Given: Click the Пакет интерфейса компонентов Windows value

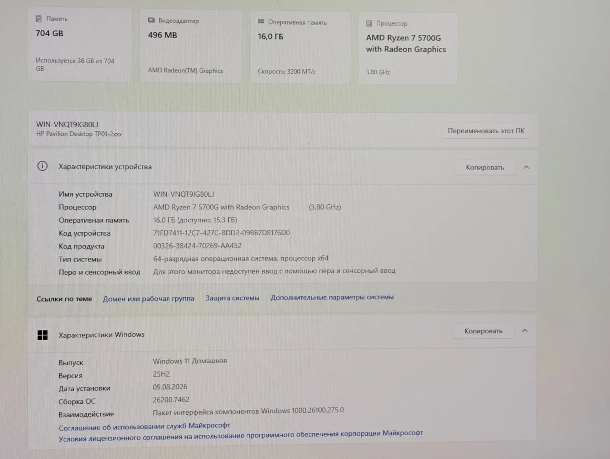Looking at the screenshot, I should point(248,411).
